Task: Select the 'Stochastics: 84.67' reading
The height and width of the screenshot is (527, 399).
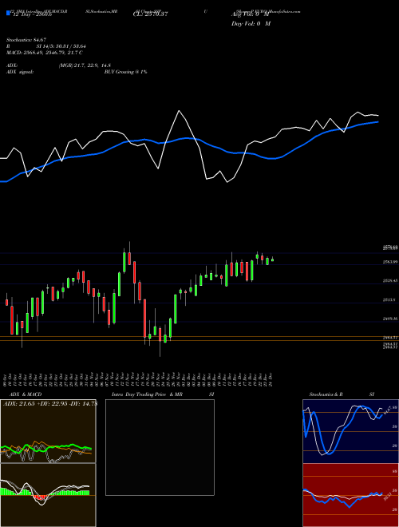Action: [x=26, y=40]
